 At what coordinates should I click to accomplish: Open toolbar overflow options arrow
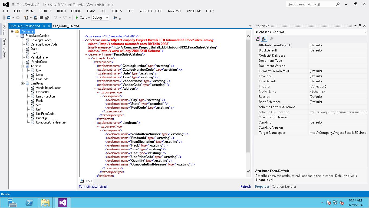point(120,19)
